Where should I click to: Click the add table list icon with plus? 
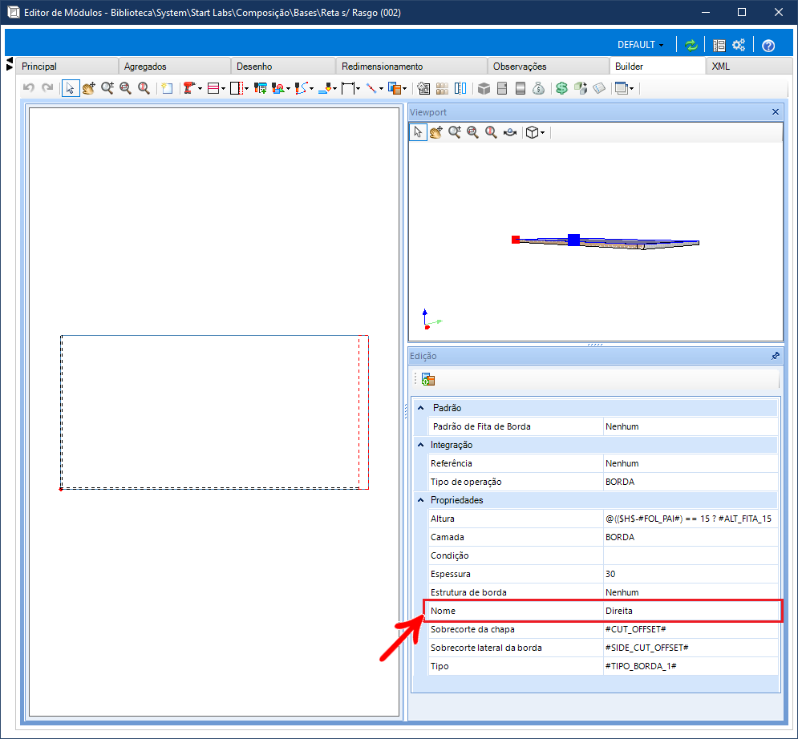click(261, 88)
